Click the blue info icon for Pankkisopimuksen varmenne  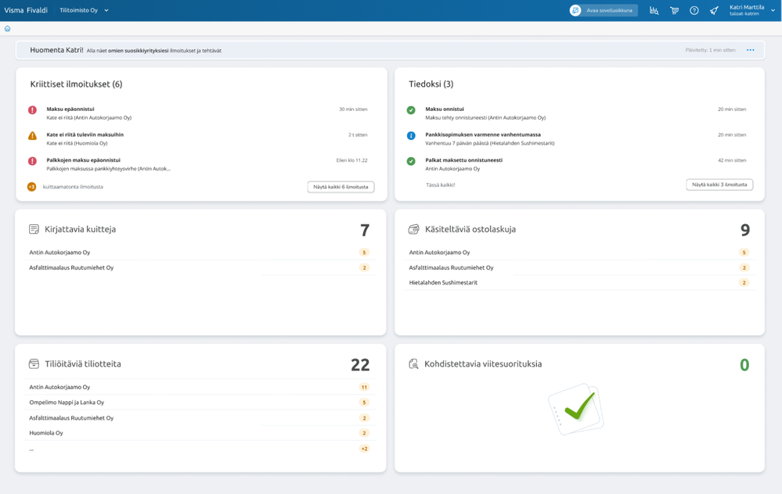pos(411,135)
